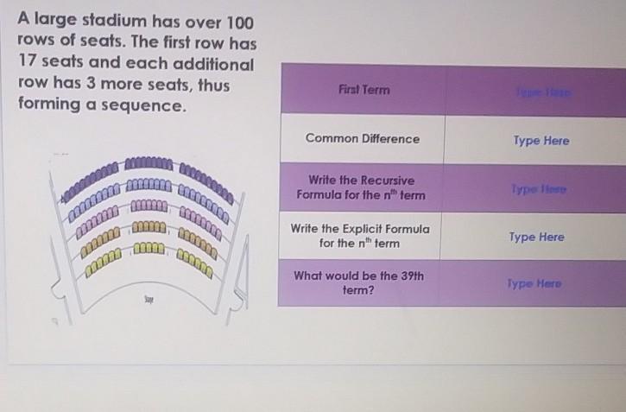Click the Common Difference label cell
Image resolution: width=626 pixels, height=412 pixels.
coord(362,138)
